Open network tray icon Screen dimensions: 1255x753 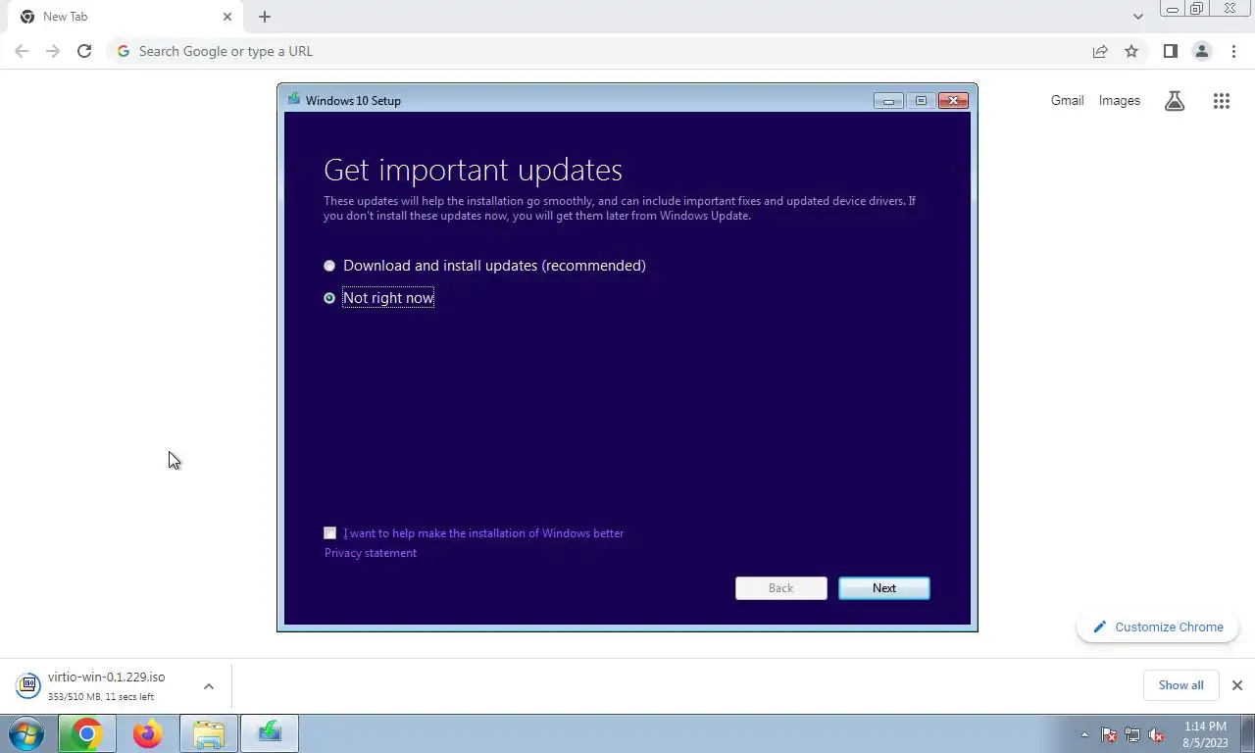[x=1132, y=734]
